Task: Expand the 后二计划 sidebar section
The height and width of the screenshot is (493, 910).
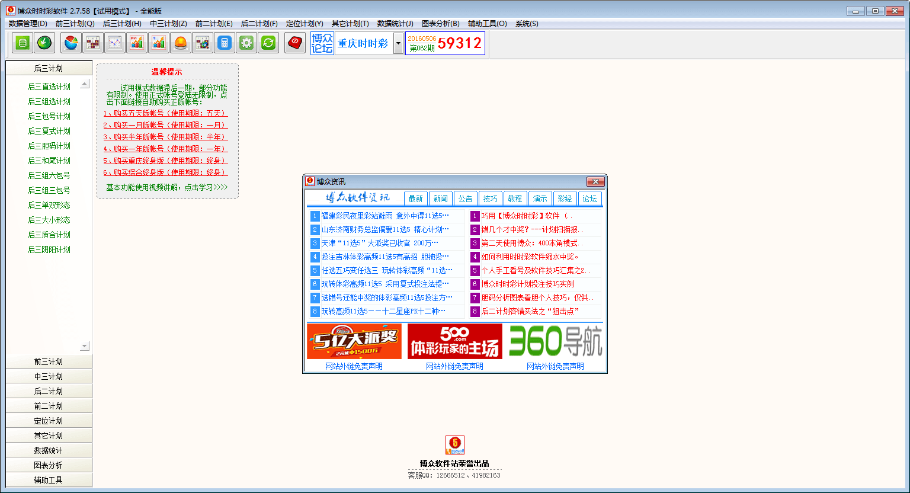Action: (x=49, y=391)
